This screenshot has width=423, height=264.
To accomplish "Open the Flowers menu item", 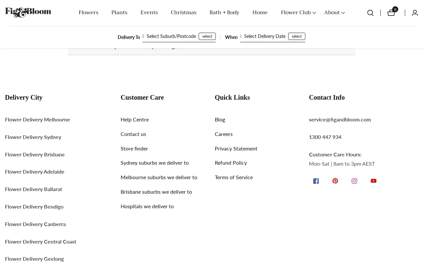I will coord(88,13).
